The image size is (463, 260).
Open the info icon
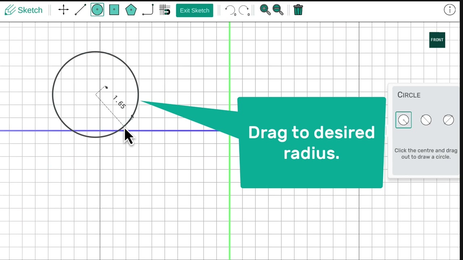pyautogui.click(x=450, y=10)
